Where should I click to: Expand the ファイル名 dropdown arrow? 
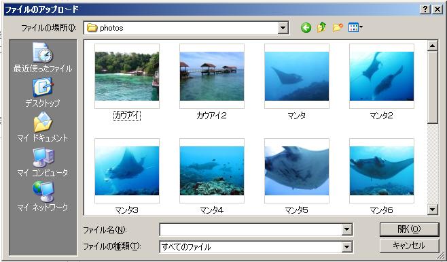pyautogui.click(x=346, y=229)
